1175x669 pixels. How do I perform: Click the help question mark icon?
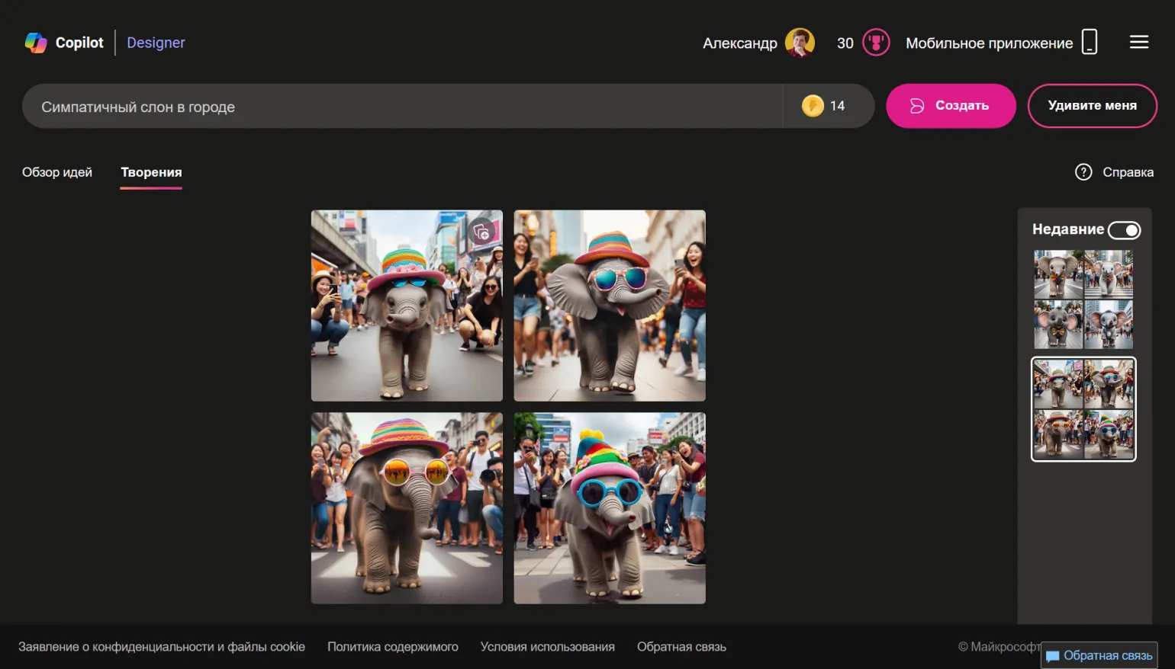(x=1083, y=172)
